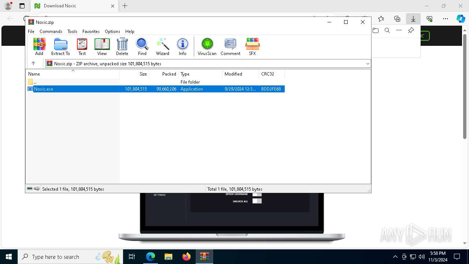
Task: Open the Find magnifier tool
Action: point(142,47)
